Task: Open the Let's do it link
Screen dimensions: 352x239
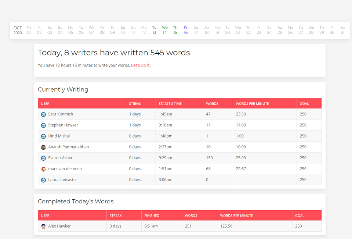Action: pos(141,65)
